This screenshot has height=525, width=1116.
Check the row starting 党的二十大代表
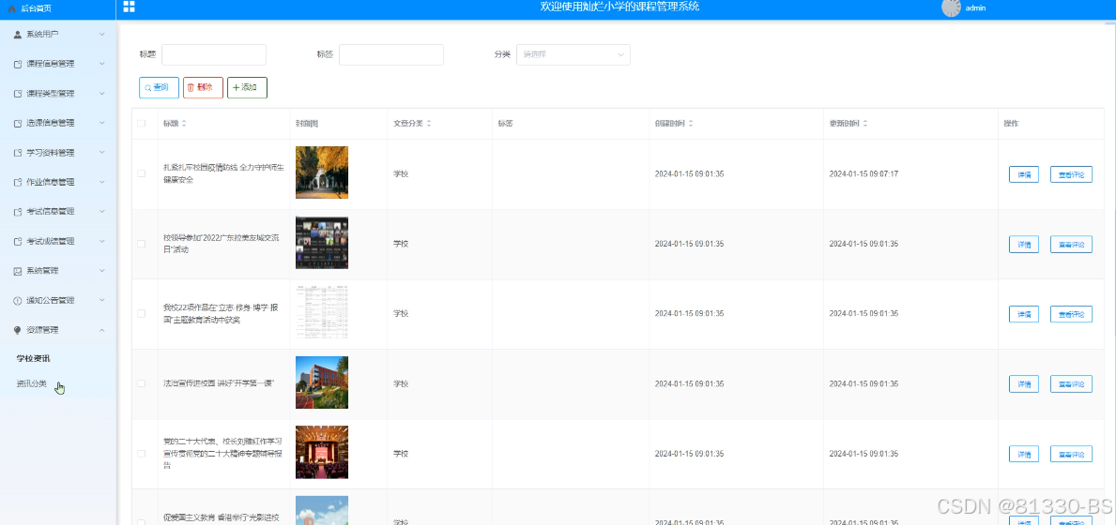[x=142, y=453]
